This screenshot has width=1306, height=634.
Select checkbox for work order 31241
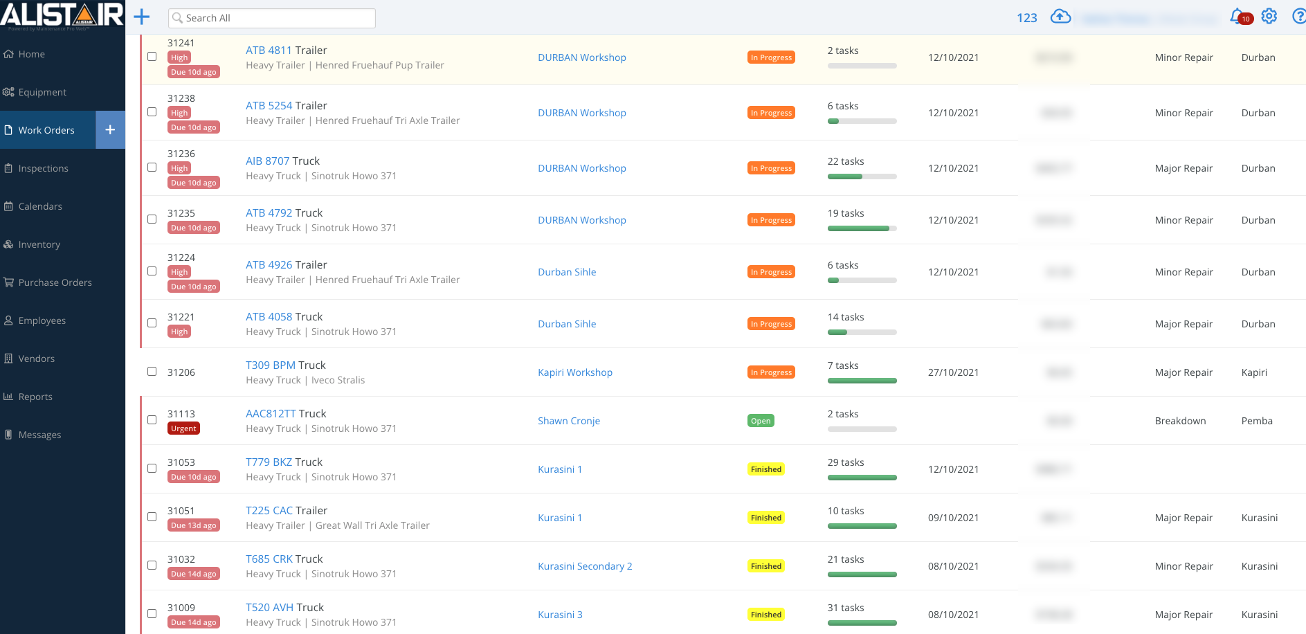[x=152, y=57]
